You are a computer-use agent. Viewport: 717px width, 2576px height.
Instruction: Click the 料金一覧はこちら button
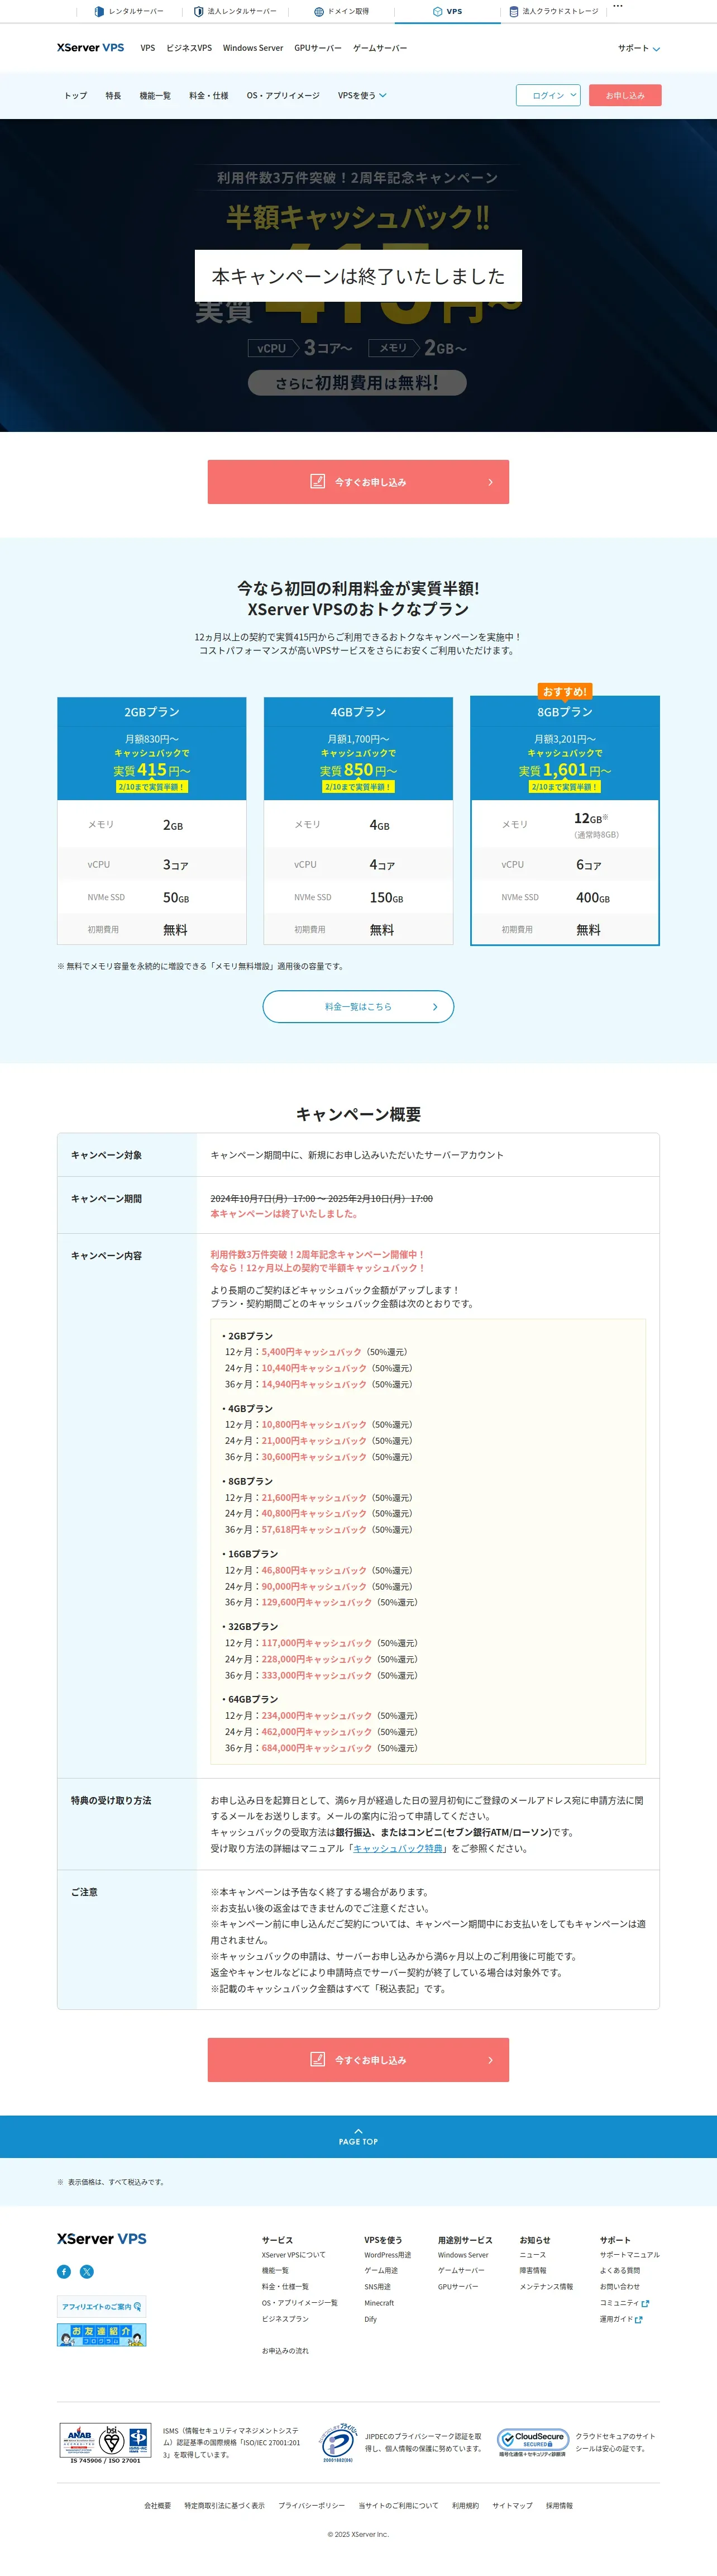(358, 1007)
